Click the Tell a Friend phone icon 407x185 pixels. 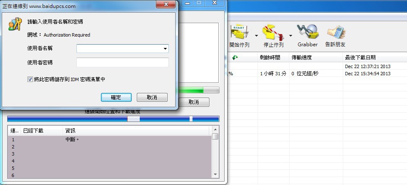pyautogui.click(x=336, y=32)
